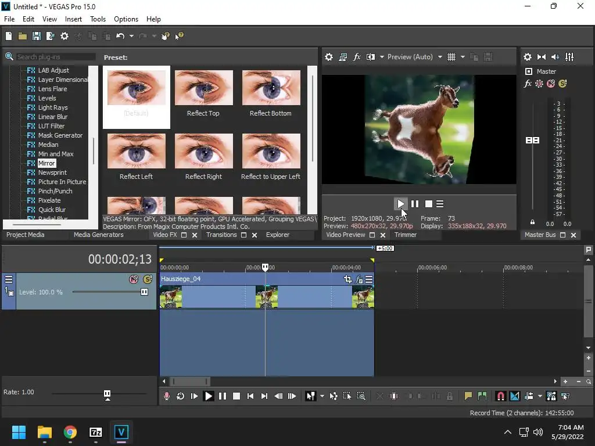Screen dimensions: 595x446
Task: Adjust the Master volume fader
Action: coord(532,141)
